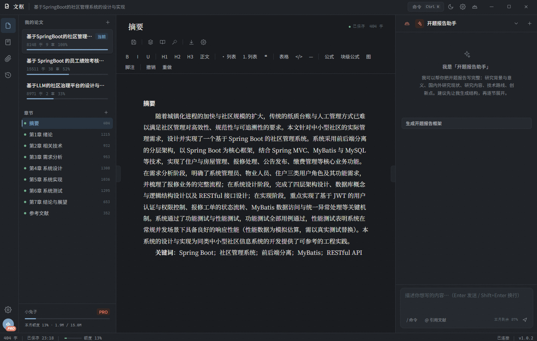Open the 命令 Ctrl K command palette
This screenshot has width=537, height=341.
coord(426,7)
